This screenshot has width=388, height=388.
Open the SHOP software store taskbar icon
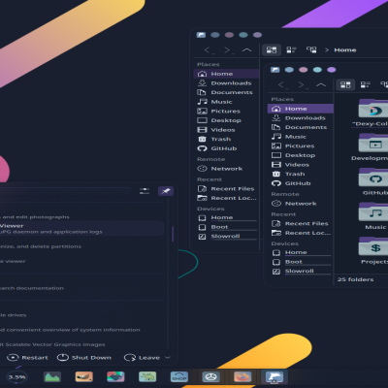(179, 377)
